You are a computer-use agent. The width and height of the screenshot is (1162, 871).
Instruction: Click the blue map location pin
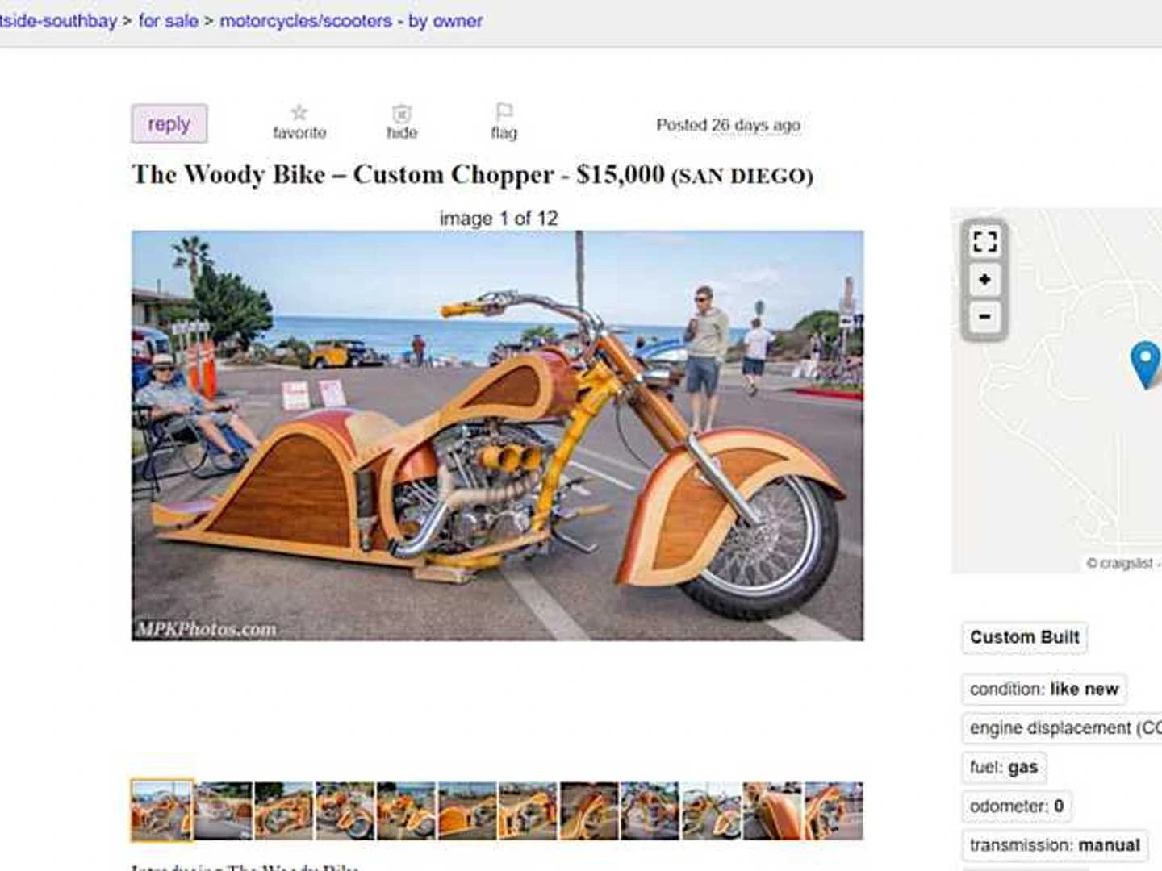tap(1145, 365)
